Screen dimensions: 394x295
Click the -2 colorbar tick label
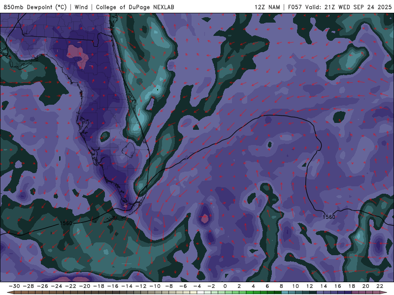coord(211,286)
